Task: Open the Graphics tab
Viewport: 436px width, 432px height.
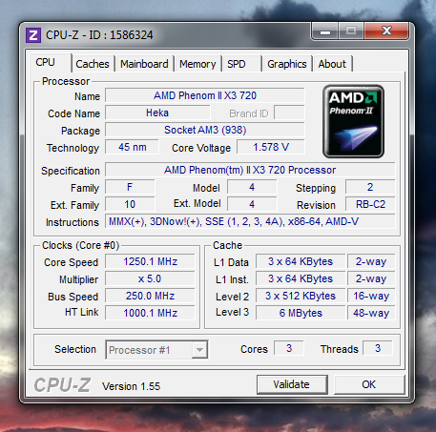Action: coord(287,64)
